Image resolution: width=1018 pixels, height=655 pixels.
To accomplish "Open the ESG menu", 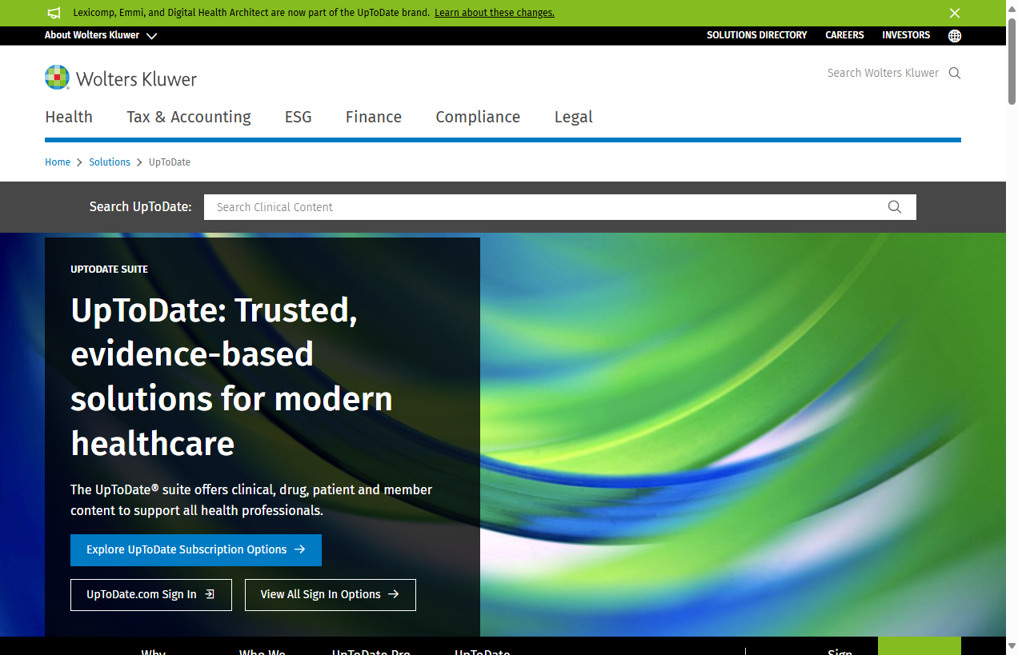I will (298, 118).
